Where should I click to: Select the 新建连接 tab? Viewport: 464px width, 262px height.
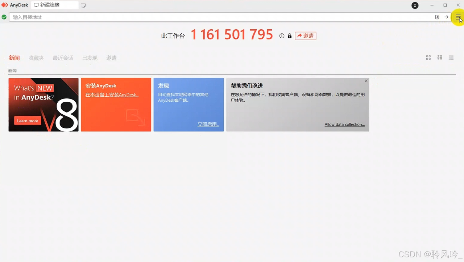click(x=54, y=5)
